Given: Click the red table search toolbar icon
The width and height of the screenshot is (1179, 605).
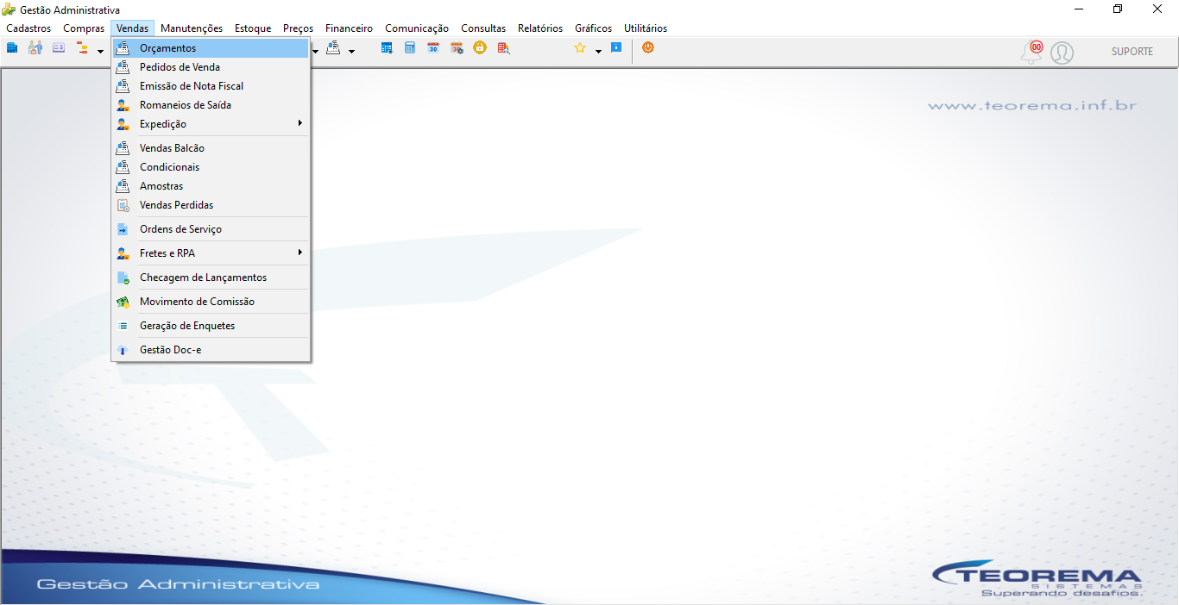Looking at the screenshot, I should coord(503,48).
